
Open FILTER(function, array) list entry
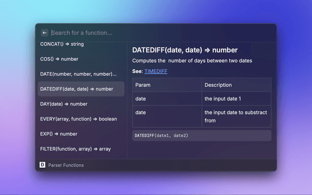76,149
